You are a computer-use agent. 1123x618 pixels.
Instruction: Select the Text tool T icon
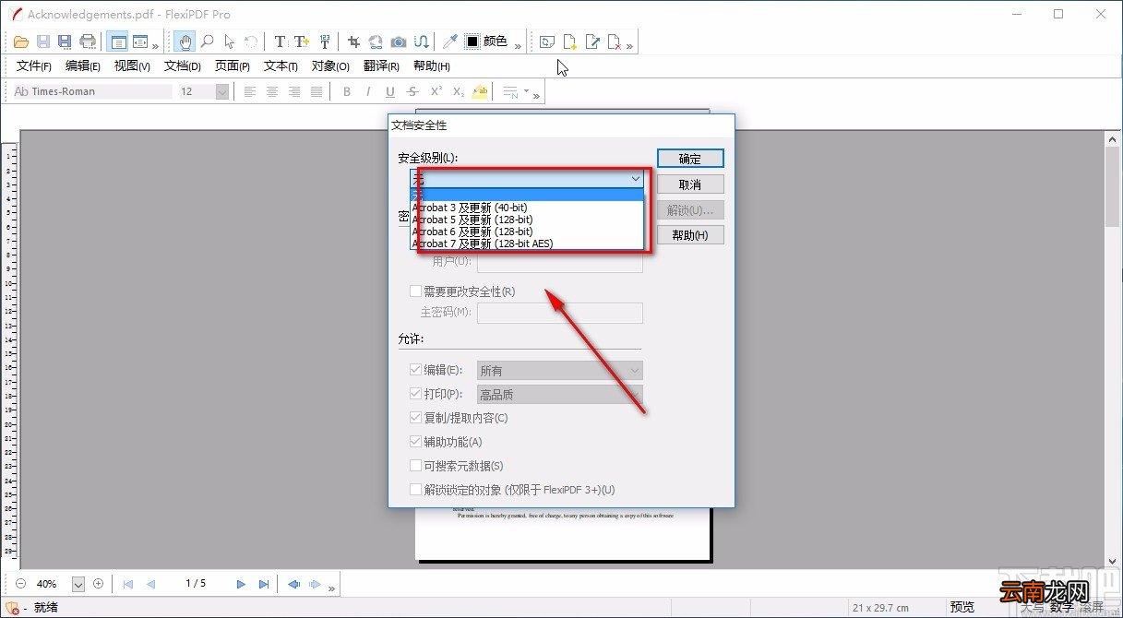click(x=281, y=42)
